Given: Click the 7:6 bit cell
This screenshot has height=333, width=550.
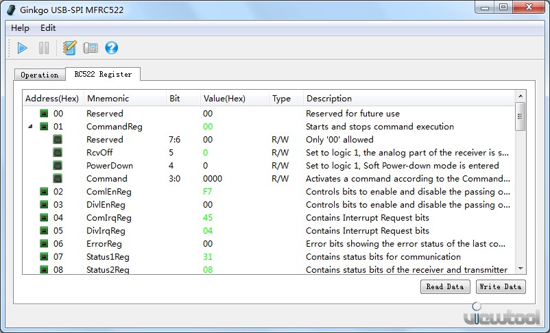Looking at the screenshot, I should tap(174, 140).
